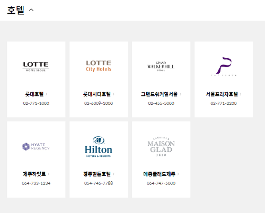Click the arrow next to 그랜드워커힐서울
The width and height of the screenshot is (265, 213).
point(181,94)
